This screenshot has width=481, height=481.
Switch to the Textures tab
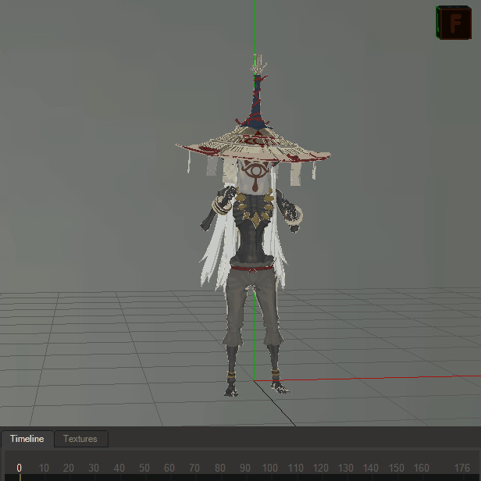(x=80, y=439)
